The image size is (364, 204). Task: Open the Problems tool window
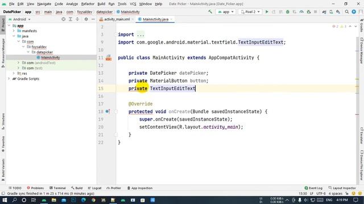pyautogui.click(x=35, y=188)
